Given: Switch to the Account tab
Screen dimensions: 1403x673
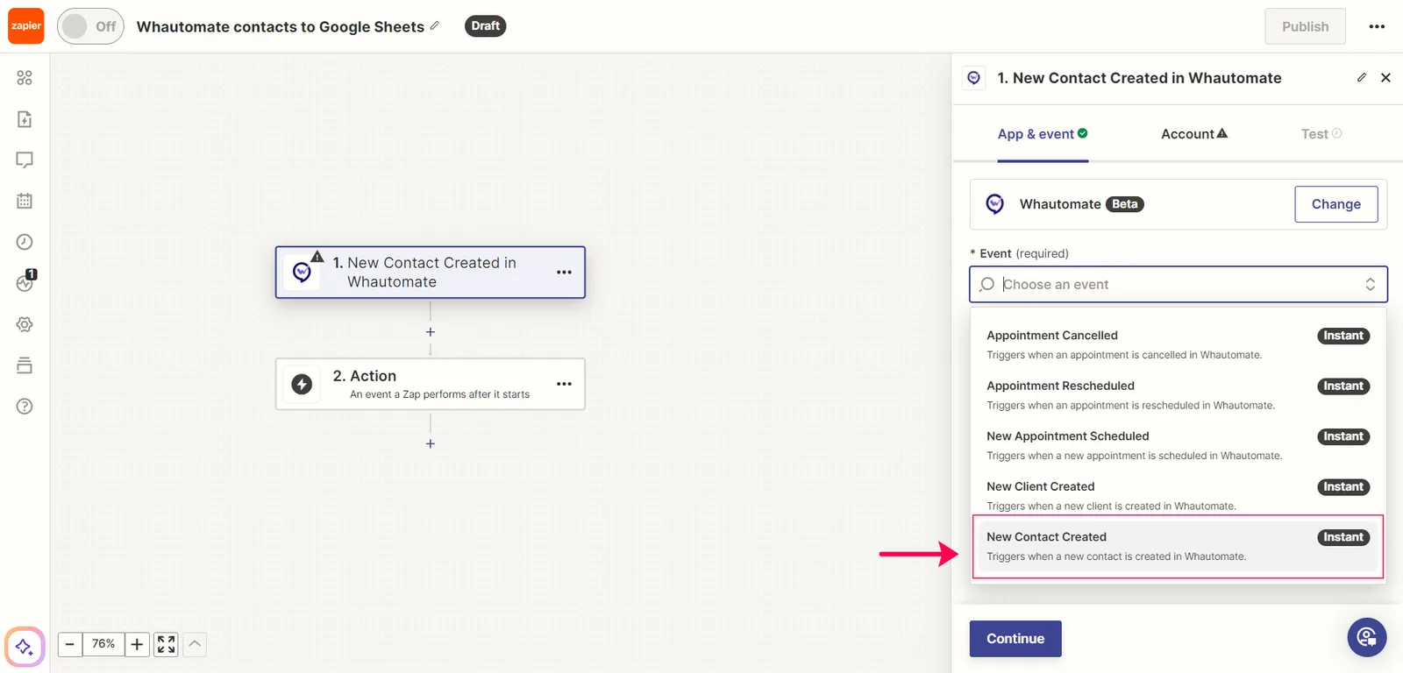Looking at the screenshot, I should tap(1194, 134).
